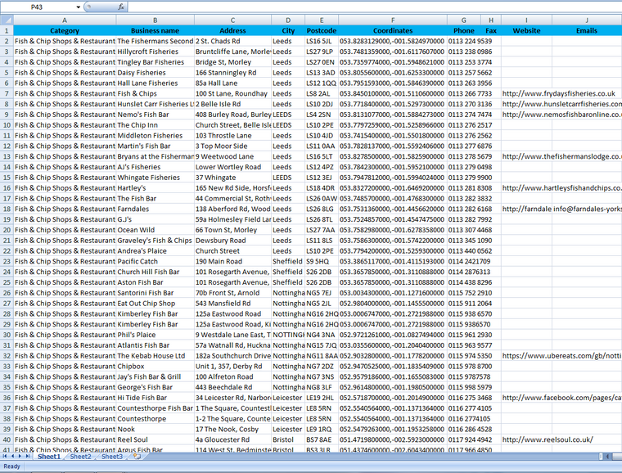Click the 0113 224 9539 phone cell
This screenshot has height=473, width=622.
pyautogui.click(x=464, y=41)
